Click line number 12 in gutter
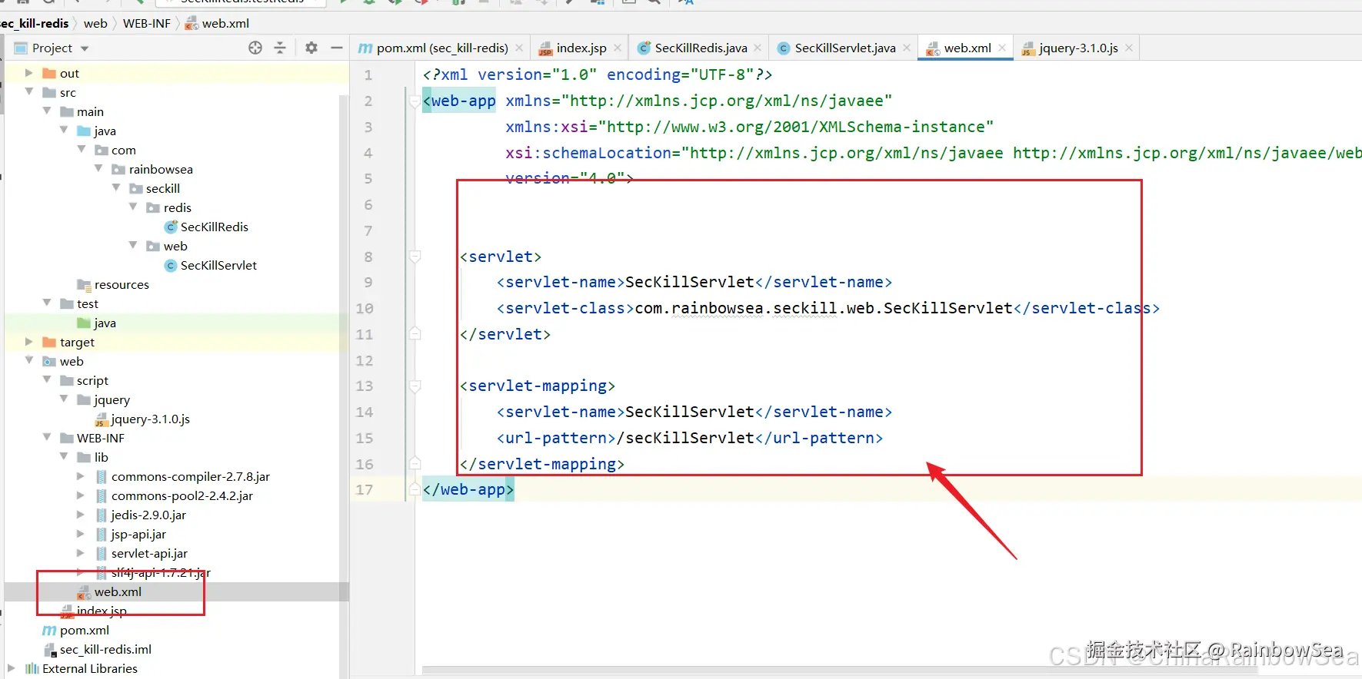This screenshot has width=1362, height=679. [x=365, y=360]
